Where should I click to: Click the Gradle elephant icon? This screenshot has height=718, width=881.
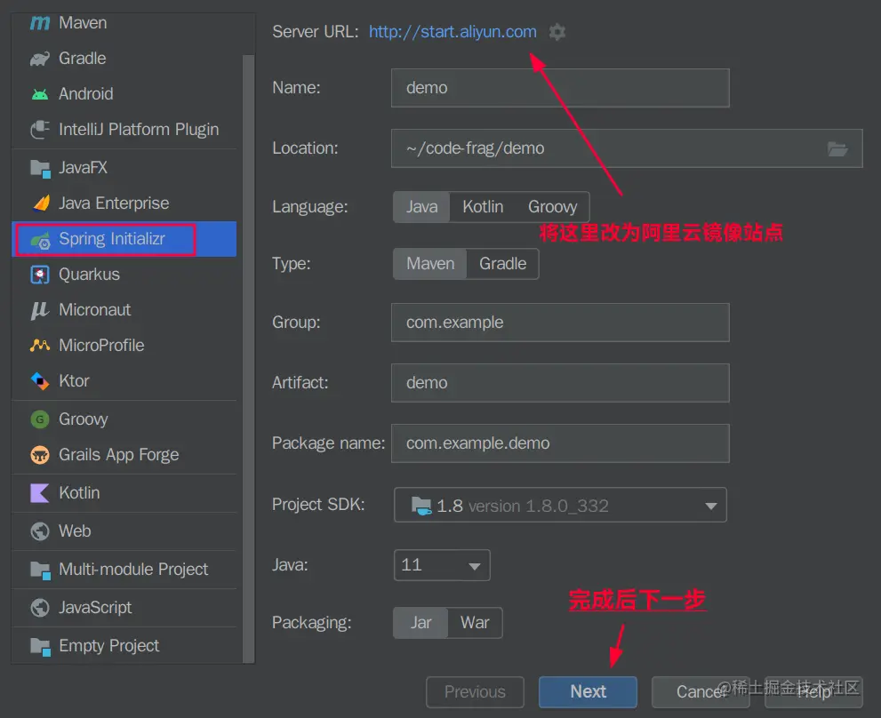tap(40, 59)
